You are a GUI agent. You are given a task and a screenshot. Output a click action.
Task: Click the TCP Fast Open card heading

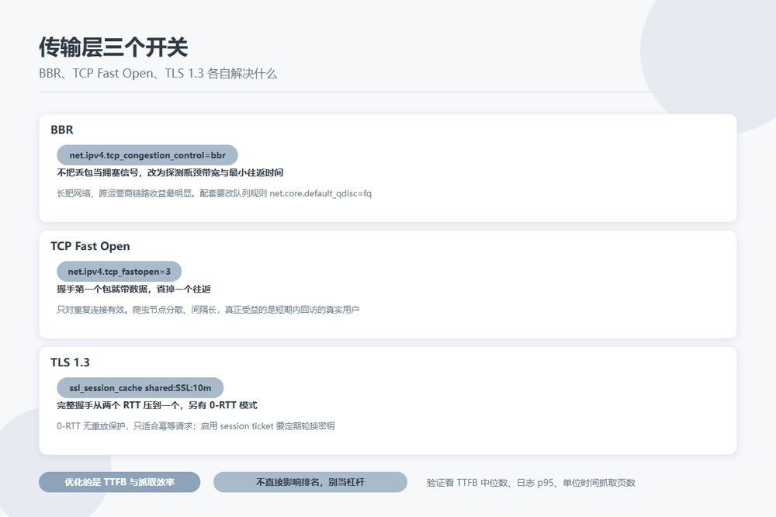[90, 246]
